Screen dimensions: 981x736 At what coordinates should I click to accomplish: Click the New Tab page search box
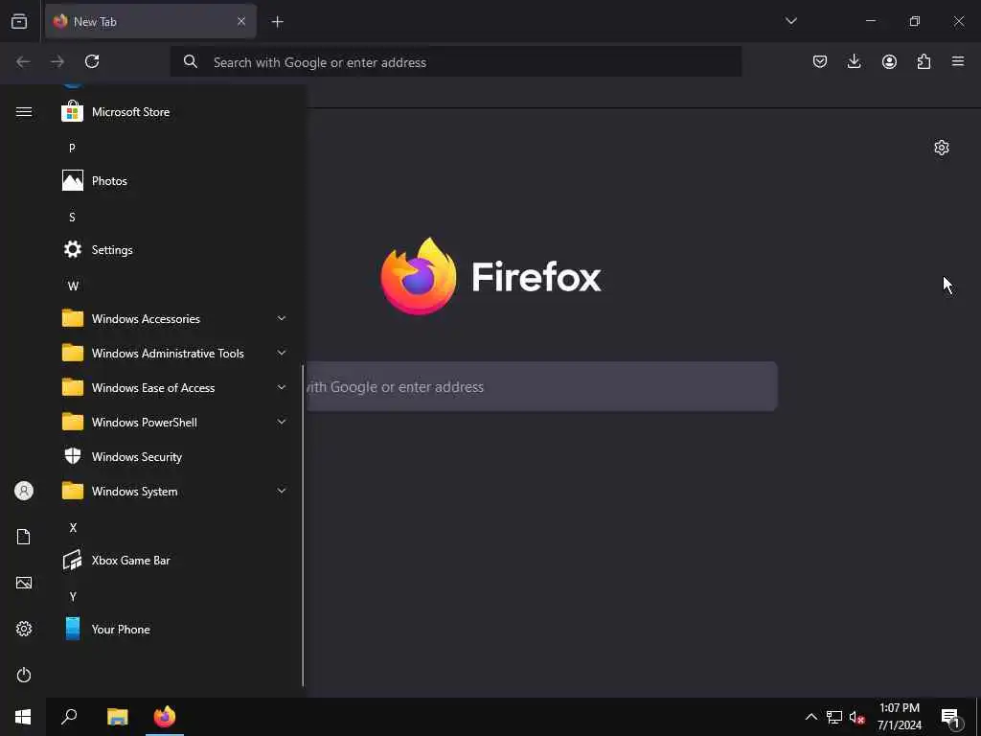click(542, 387)
